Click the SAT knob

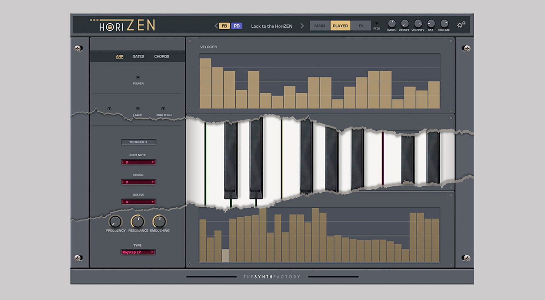coord(431,23)
